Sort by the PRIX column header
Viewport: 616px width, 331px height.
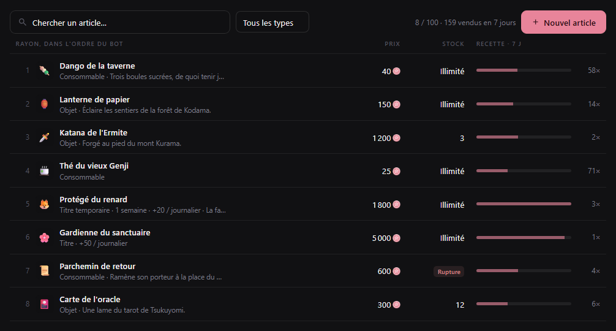[x=392, y=44]
